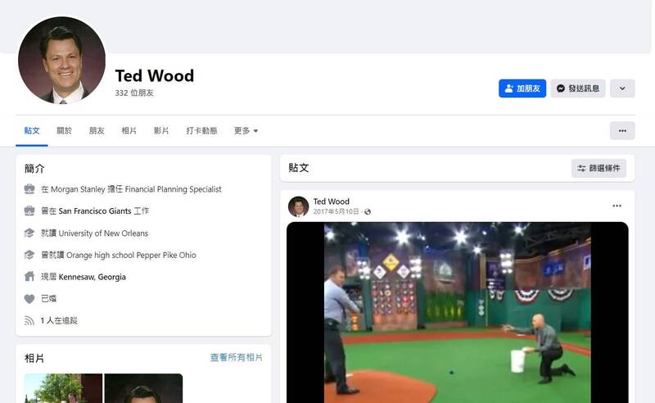Expand the chevron dropdown beside 發送訊息
Screen dimensions: 655x403
coord(622,88)
